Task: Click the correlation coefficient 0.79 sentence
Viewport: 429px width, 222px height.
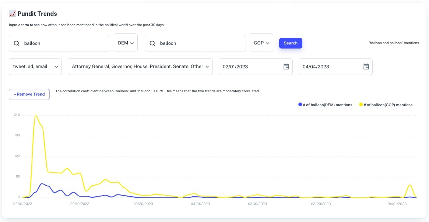Action: tap(157, 91)
